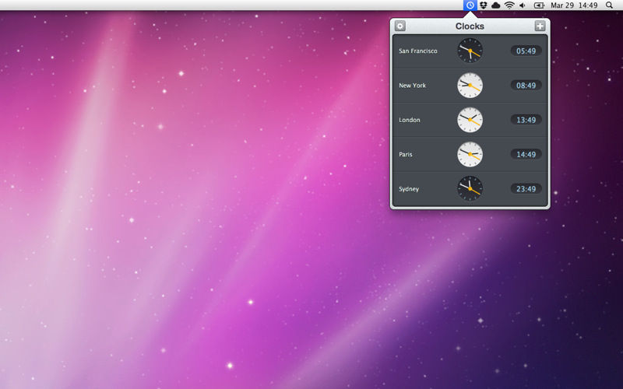Click Paris analog clock face
Screen dimensions: 623x389
pos(470,154)
